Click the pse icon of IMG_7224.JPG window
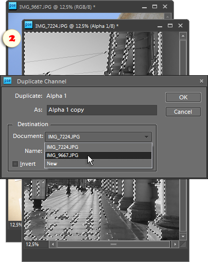Viewport: 208px width, 262px height. pos(28,25)
